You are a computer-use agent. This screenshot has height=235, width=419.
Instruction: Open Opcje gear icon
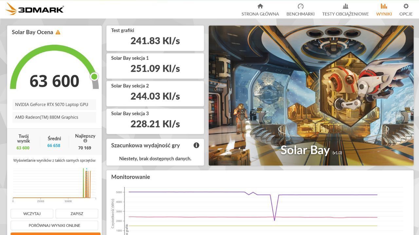click(x=406, y=6)
